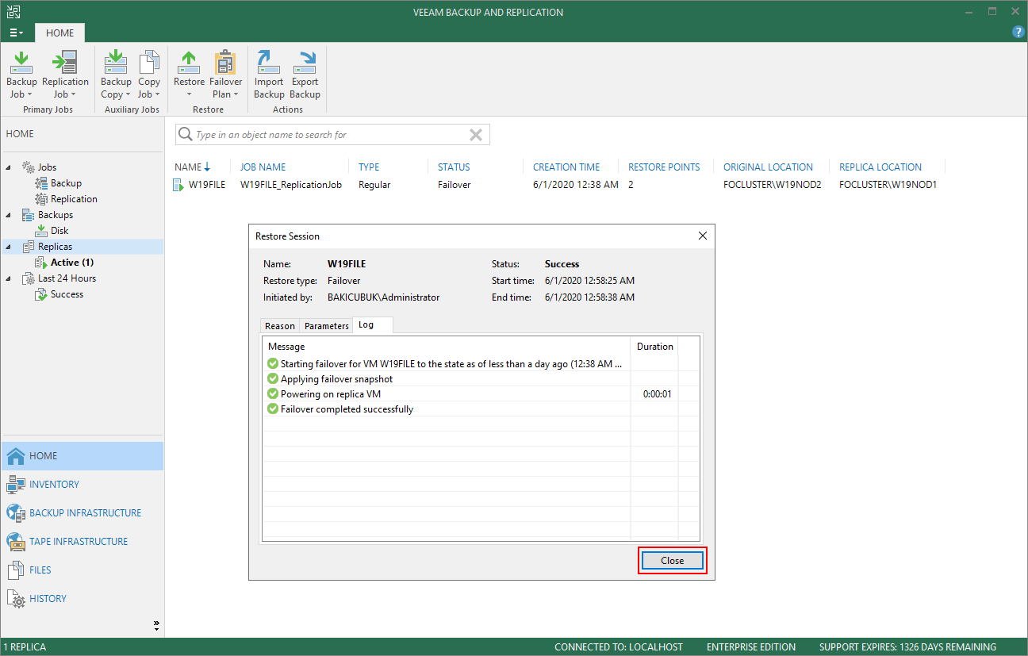1028x656 pixels.
Task: Switch to the Parameters tab
Action: (x=326, y=326)
